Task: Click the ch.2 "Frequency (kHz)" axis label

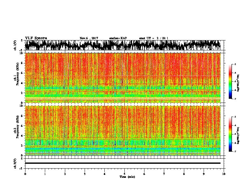Action: 17,126
